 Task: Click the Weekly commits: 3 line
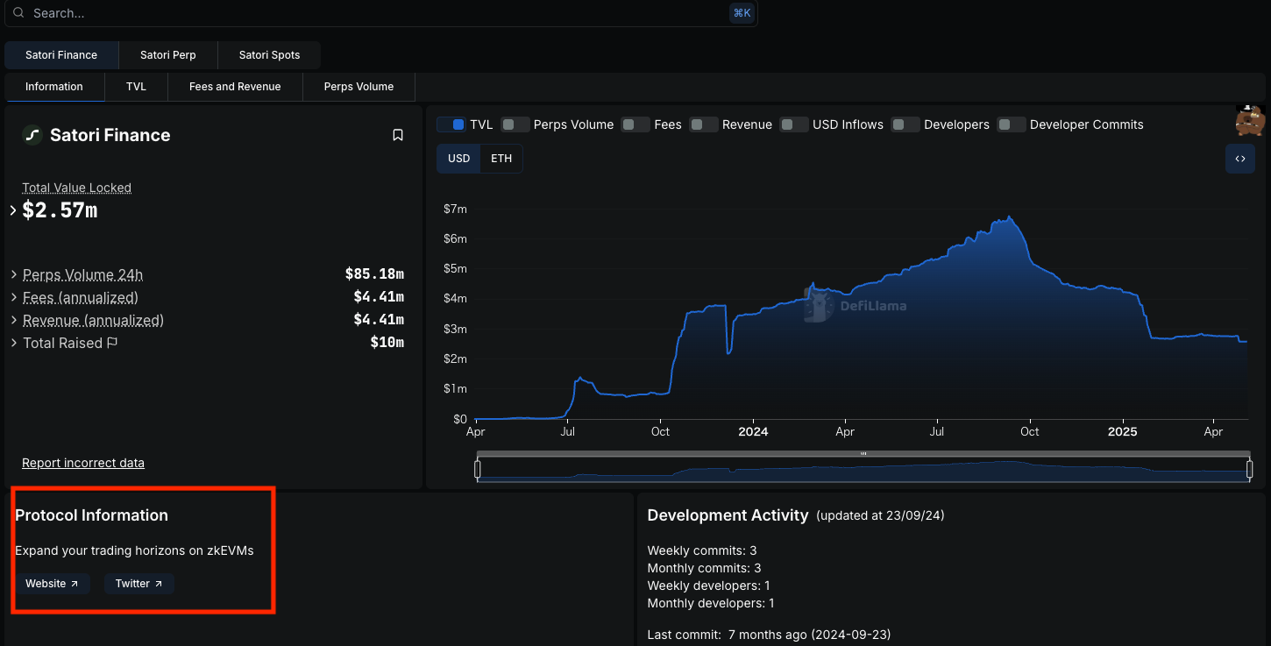coord(702,550)
